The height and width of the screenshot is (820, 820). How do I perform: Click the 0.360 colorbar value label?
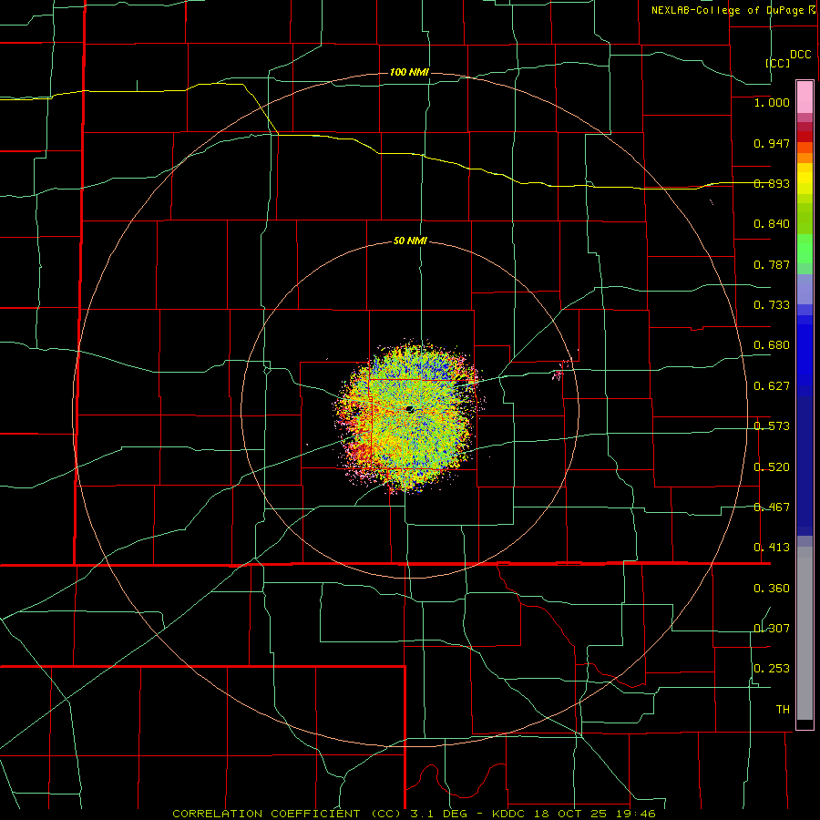[x=772, y=589]
